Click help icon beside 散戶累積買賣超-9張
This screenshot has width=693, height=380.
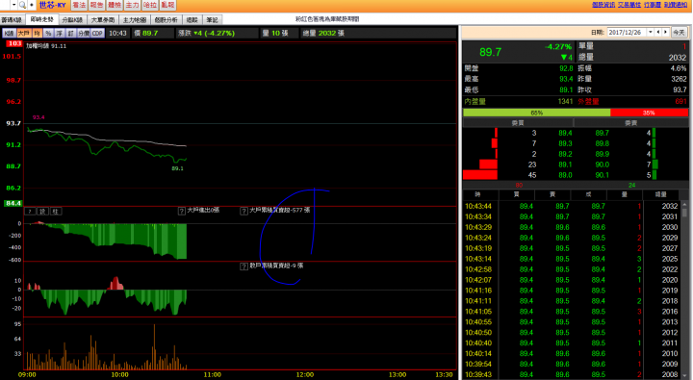tap(244, 266)
